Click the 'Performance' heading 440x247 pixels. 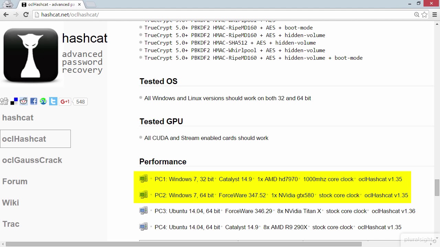pyautogui.click(x=163, y=162)
